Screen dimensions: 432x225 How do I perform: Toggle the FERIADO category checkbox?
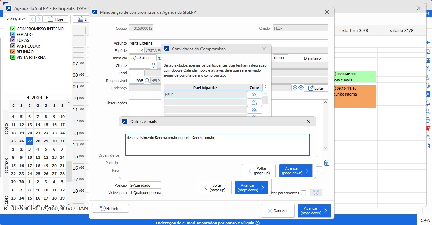(13, 34)
